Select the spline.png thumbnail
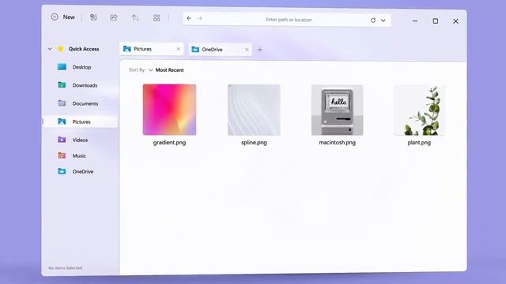Viewport: 506px width, 284px height. click(x=254, y=110)
